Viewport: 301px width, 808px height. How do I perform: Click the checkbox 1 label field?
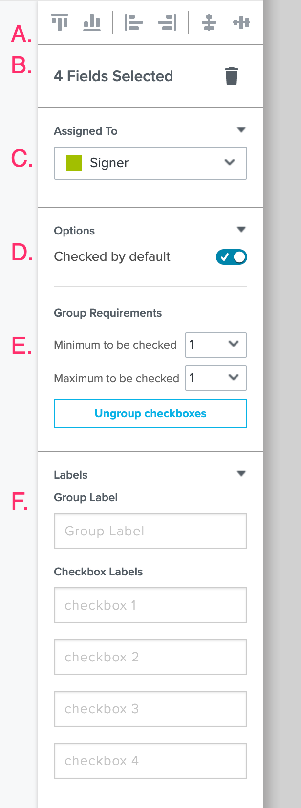pos(150,605)
